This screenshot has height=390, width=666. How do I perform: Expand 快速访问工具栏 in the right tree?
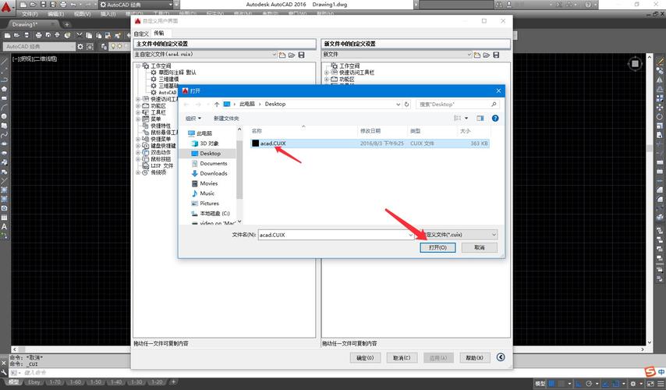[326, 73]
